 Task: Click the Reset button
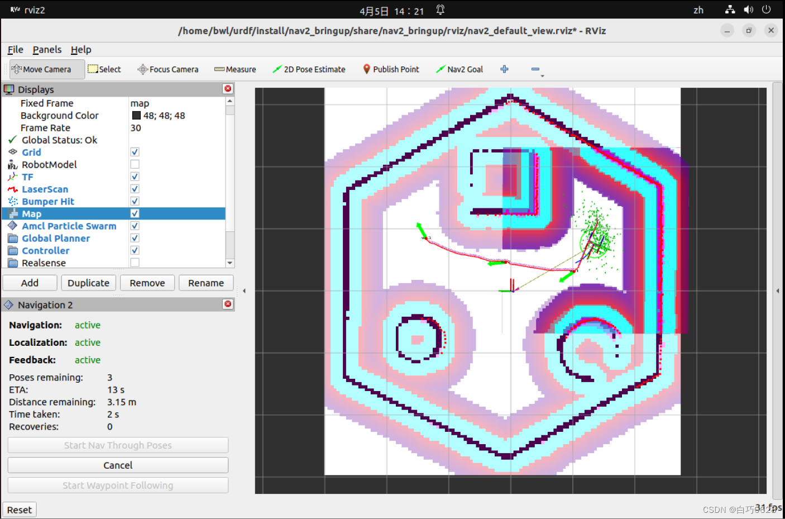[20, 510]
